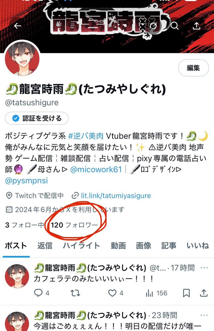View the 120 フォロワー list
214x331 pixels.
(x=74, y=225)
